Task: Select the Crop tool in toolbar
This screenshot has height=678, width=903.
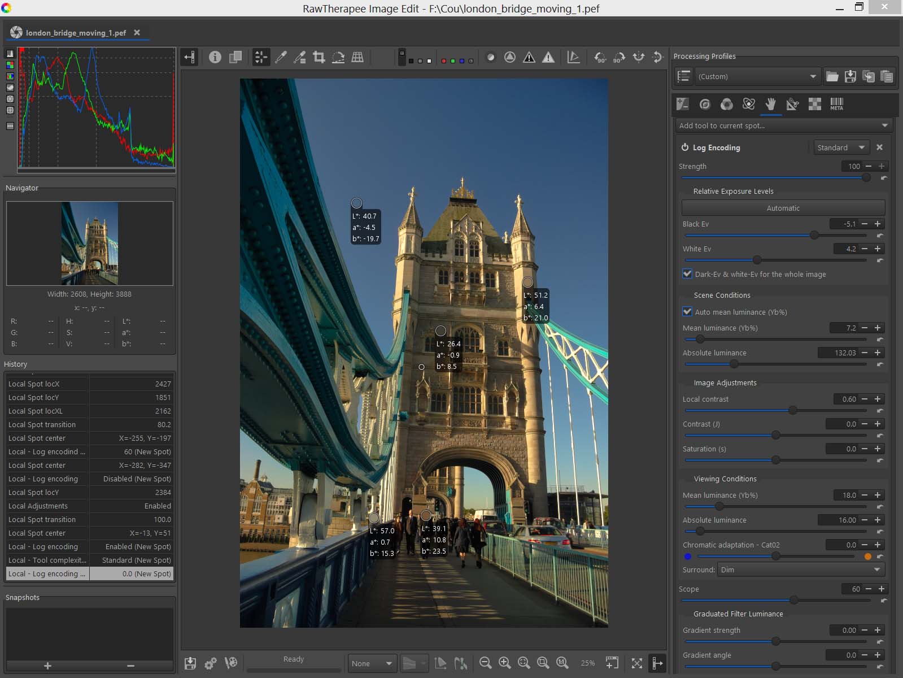Action: [319, 57]
